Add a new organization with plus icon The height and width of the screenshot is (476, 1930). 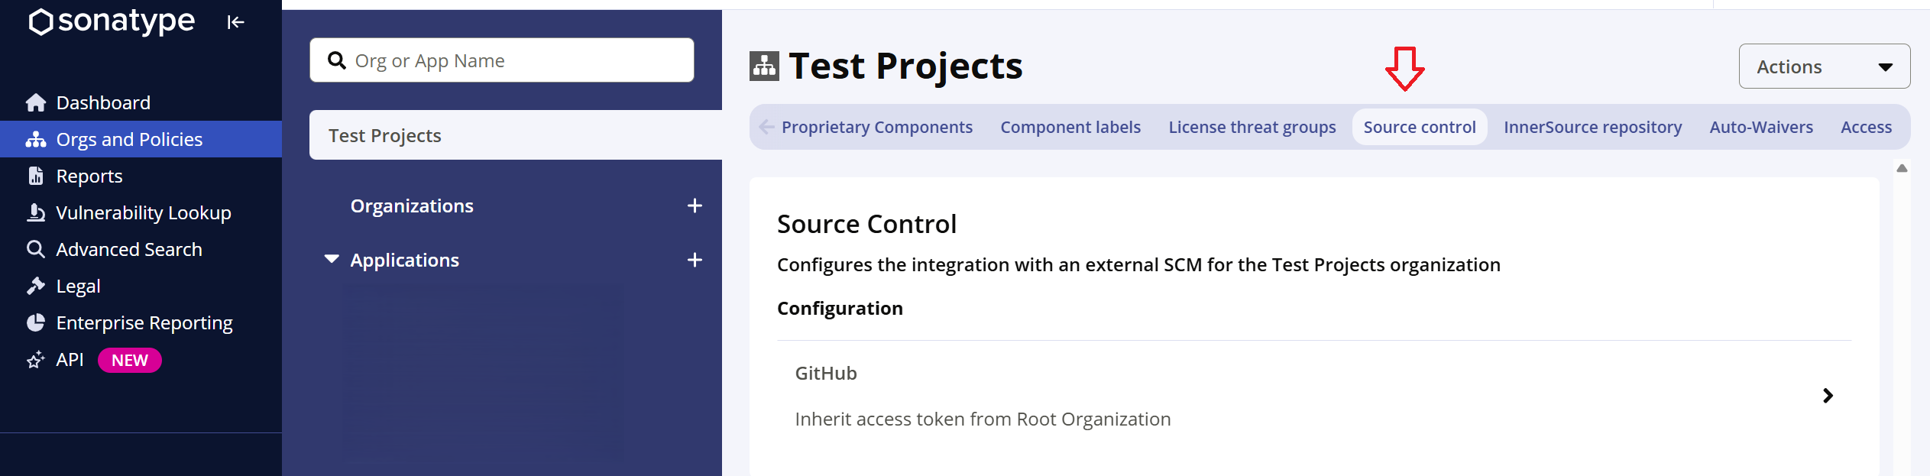tap(695, 206)
